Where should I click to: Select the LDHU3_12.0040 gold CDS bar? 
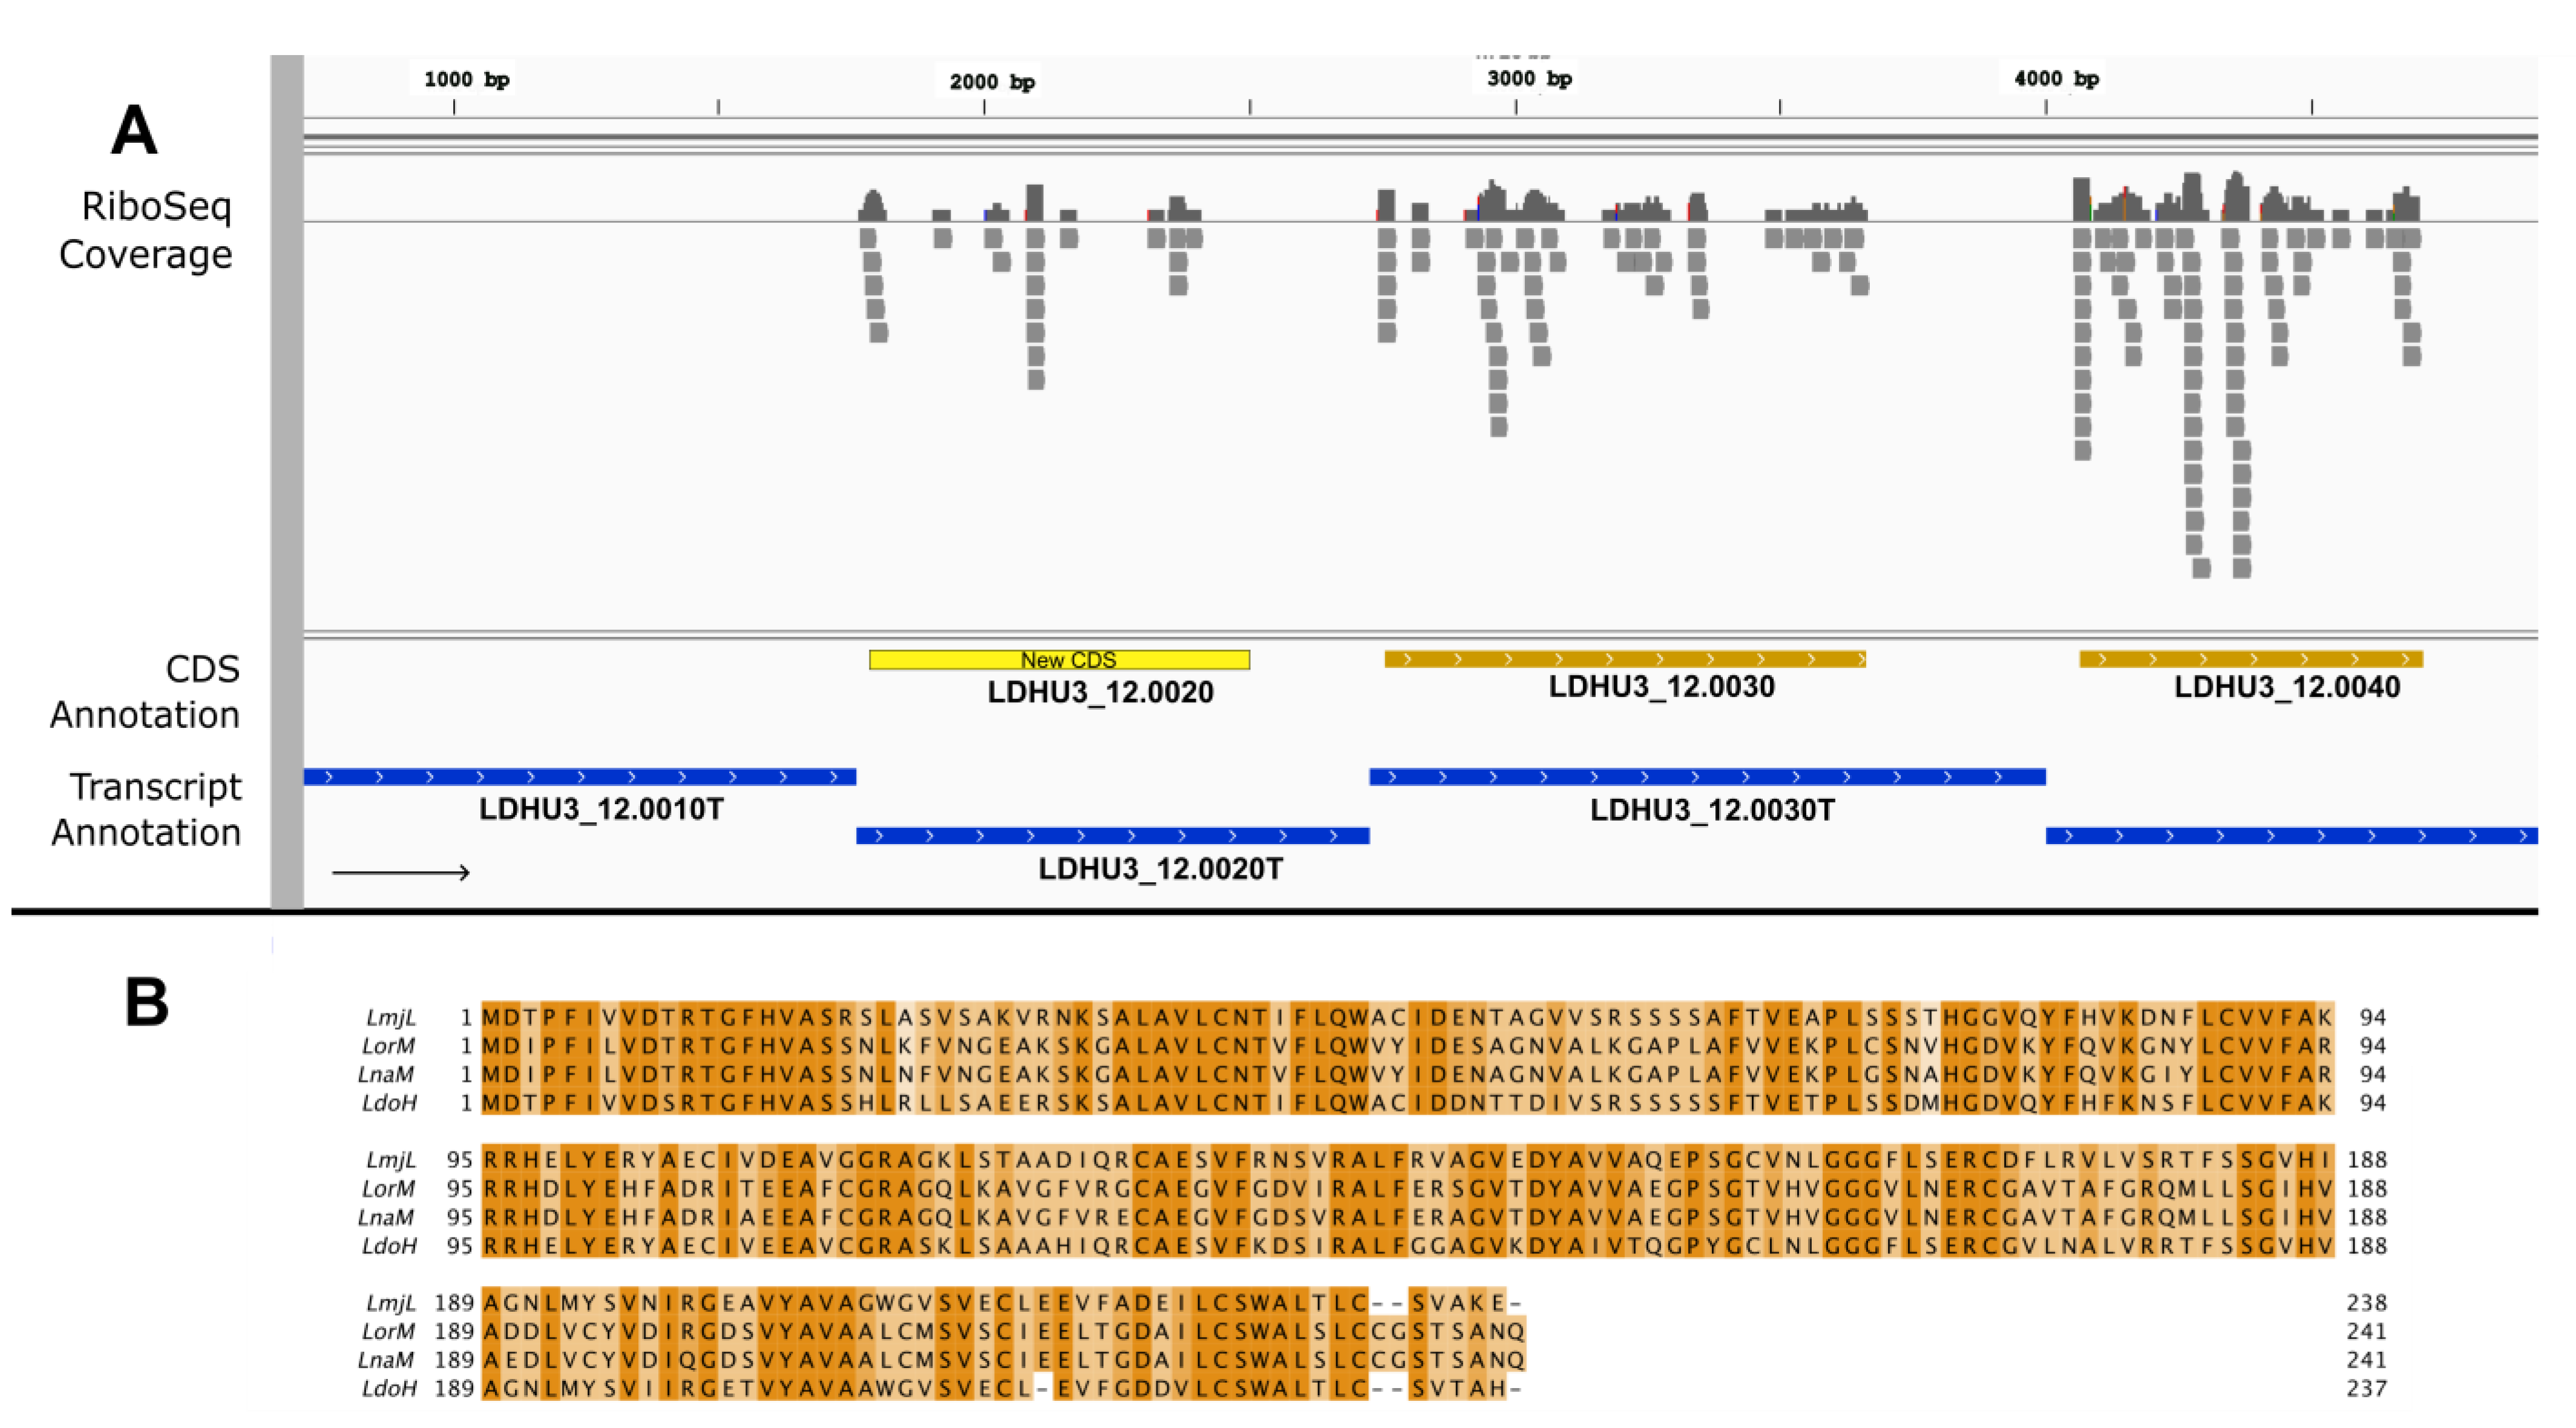click(2250, 659)
